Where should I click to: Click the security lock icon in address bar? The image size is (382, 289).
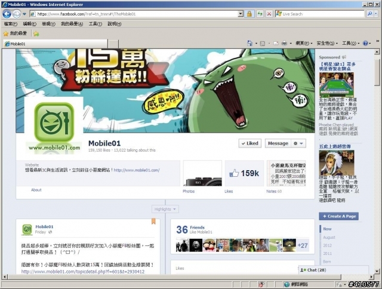249,14
